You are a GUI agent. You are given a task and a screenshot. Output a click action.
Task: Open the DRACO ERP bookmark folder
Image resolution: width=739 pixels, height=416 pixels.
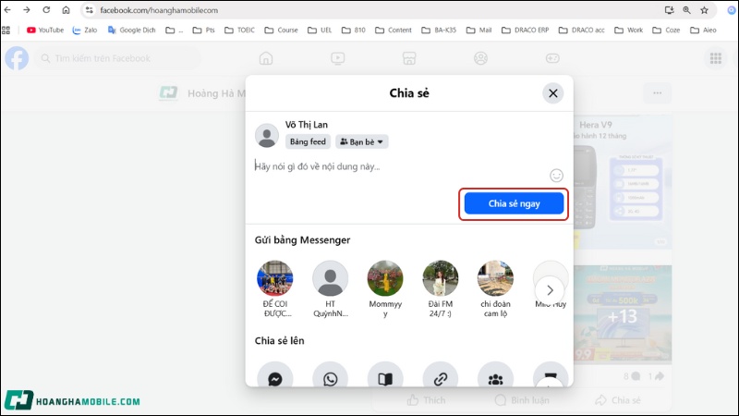pos(525,31)
